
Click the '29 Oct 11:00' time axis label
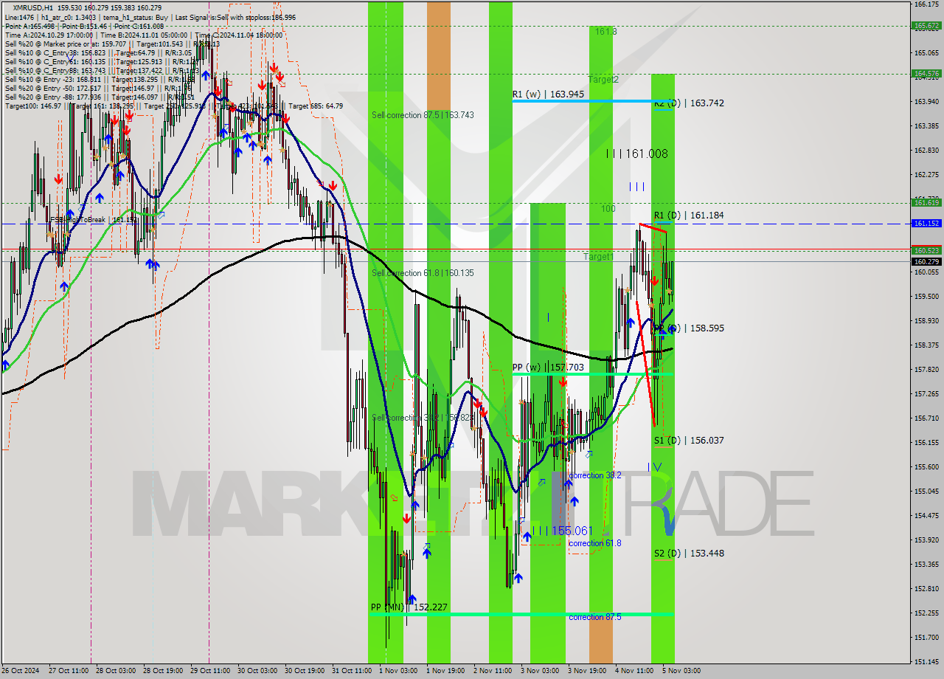point(209,671)
